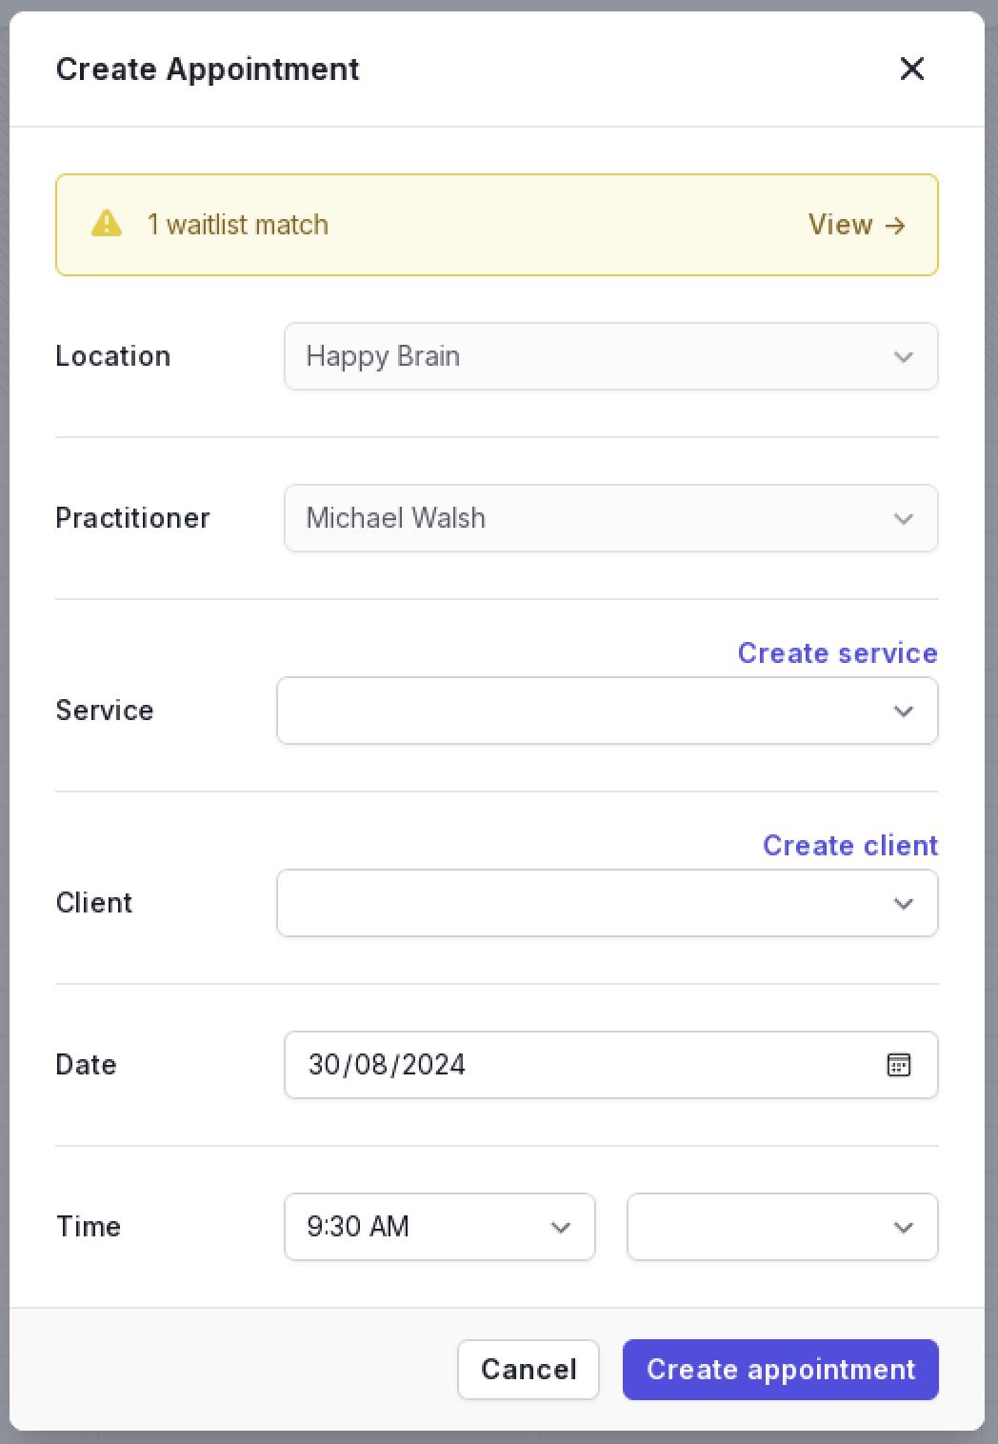This screenshot has width=998, height=1444.
Task: Open the Happy Brain location dropdown
Action: tap(611, 356)
